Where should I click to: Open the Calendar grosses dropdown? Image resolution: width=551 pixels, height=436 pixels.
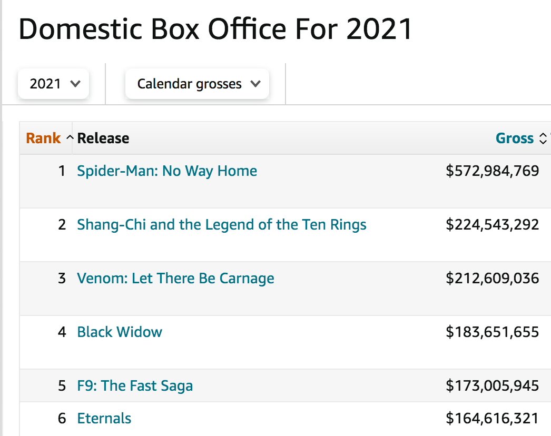point(196,84)
